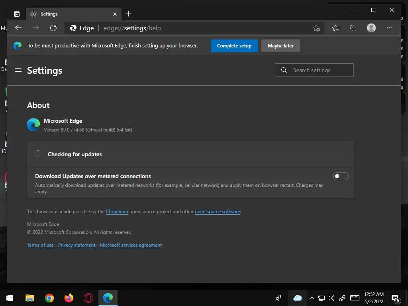Open the taskbar clock showing 12:52 AM
The height and width of the screenshot is (306, 408).
[x=374, y=298]
